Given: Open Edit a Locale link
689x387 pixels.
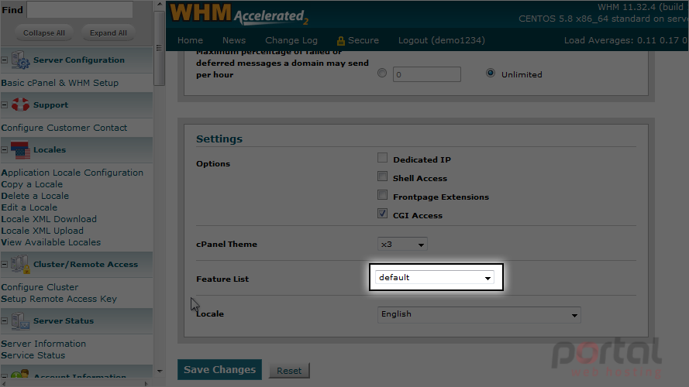Looking at the screenshot, I should pos(29,207).
